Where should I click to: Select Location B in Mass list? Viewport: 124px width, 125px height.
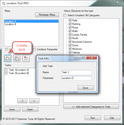(x=31, y=24)
